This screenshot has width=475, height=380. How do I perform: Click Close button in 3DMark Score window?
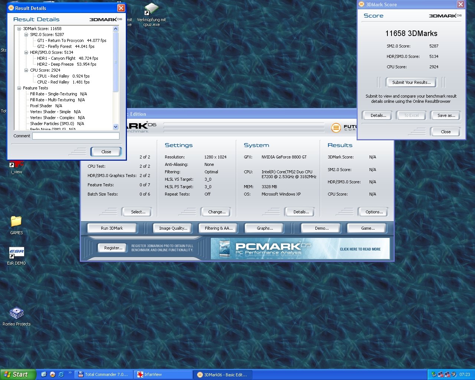pyautogui.click(x=446, y=132)
